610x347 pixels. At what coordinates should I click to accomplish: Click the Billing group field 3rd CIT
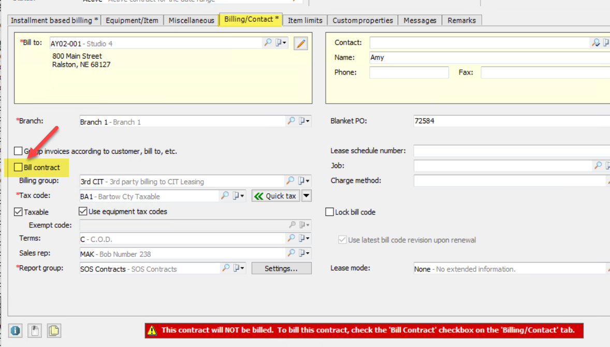pos(182,181)
